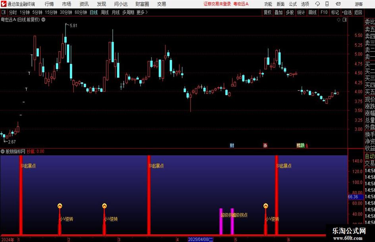This screenshot has height=242, width=375.
Task: Click the first SI起暴点 signal label
Action: tap(28, 166)
